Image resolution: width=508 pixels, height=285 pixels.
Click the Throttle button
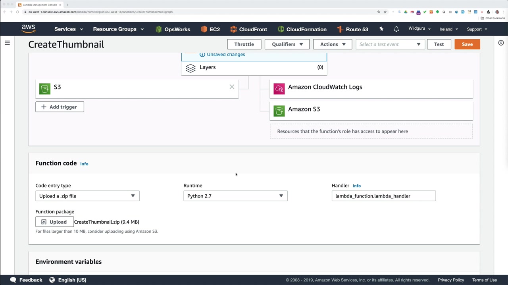244,44
